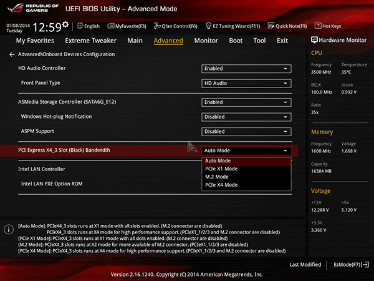This screenshot has height=281, width=374.
Task: Click the Voltage section heading
Action: [320, 191]
